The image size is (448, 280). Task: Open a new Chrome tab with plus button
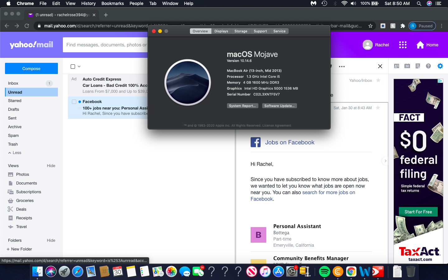[106, 15]
